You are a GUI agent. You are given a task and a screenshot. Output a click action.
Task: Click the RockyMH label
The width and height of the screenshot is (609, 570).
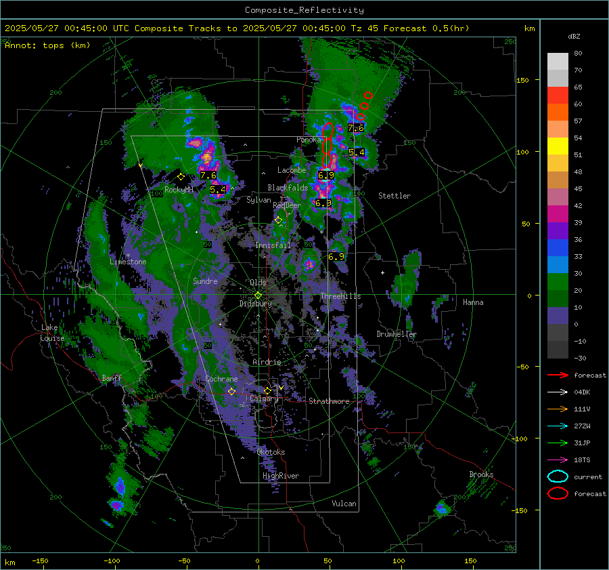coord(179,190)
